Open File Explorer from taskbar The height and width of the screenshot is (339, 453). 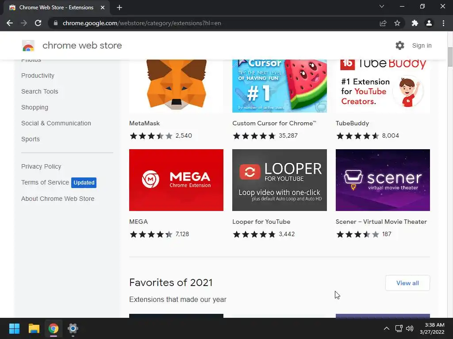(x=34, y=328)
